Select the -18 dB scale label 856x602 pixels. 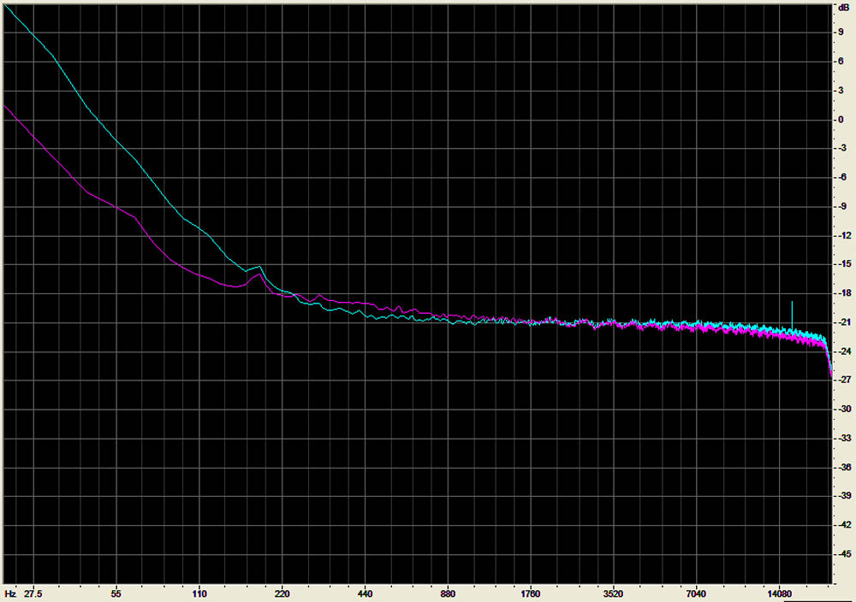tap(843, 293)
